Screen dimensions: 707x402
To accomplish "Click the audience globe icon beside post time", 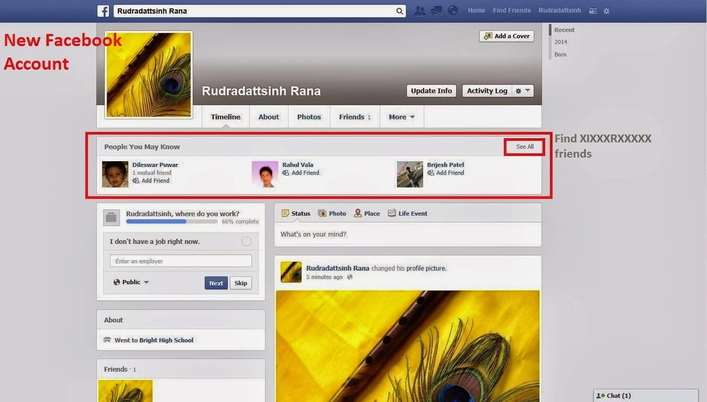I will point(350,277).
